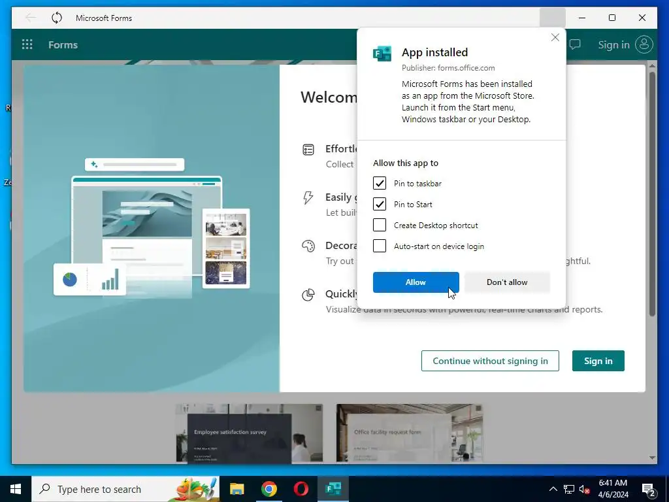Viewport: 669px width, 502px height.
Task: Click the form list icon beside Effortless
Action: tap(308, 150)
